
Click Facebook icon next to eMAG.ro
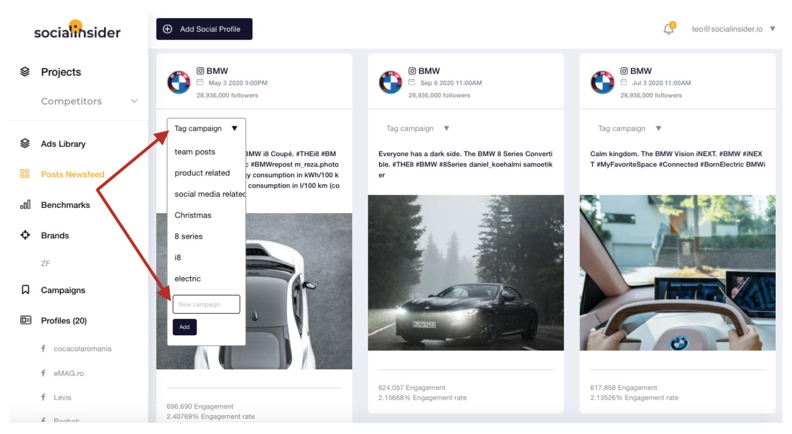(43, 373)
